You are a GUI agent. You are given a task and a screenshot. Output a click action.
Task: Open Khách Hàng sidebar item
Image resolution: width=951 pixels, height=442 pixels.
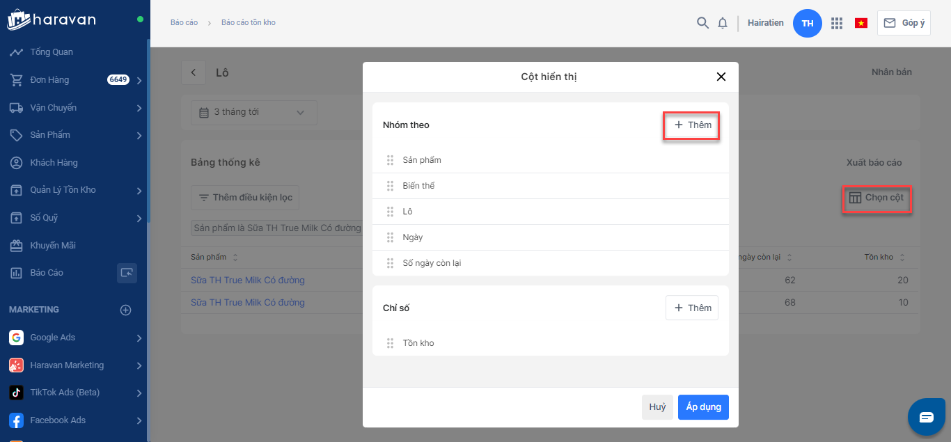(54, 163)
